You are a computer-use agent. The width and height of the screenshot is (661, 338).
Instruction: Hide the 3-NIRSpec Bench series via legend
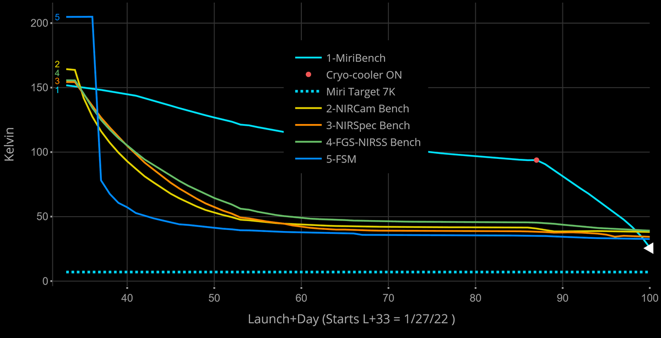point(367,126)
